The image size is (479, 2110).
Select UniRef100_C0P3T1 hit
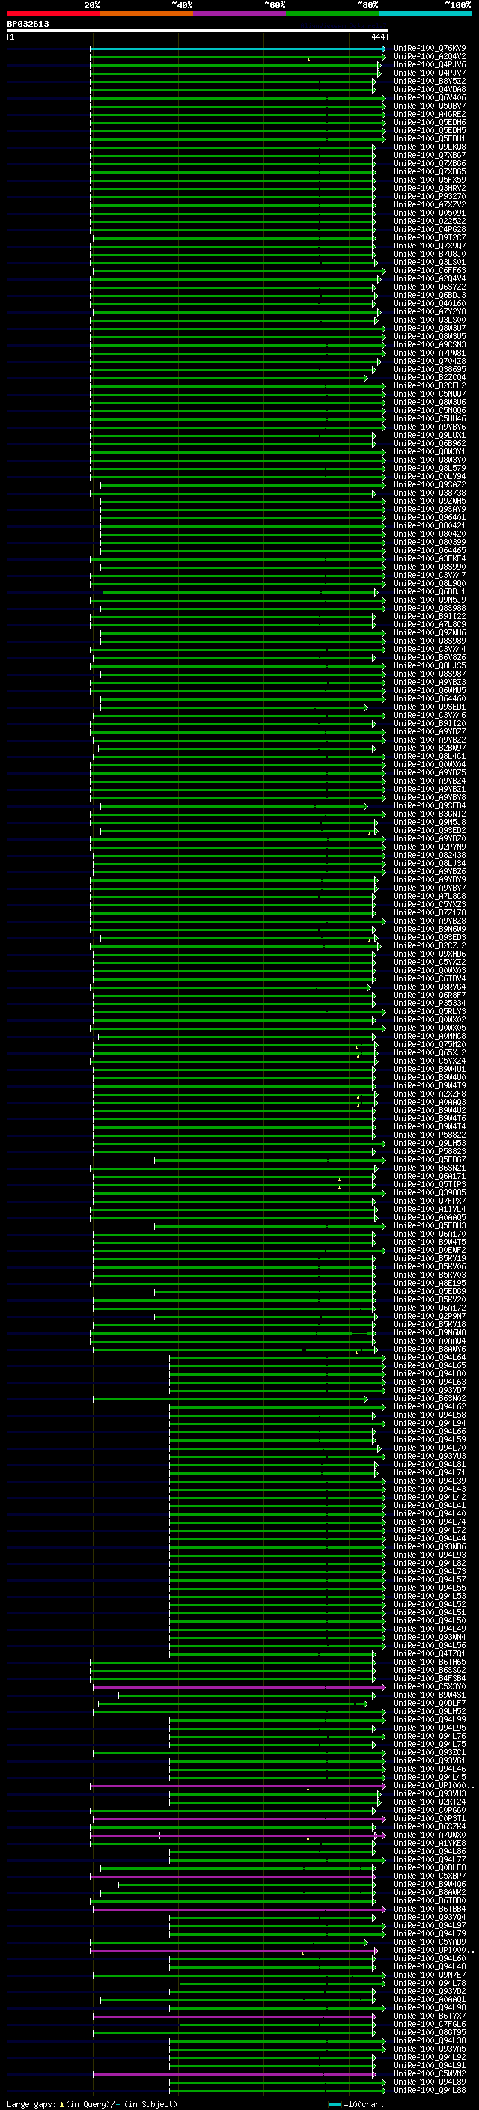430,1817
